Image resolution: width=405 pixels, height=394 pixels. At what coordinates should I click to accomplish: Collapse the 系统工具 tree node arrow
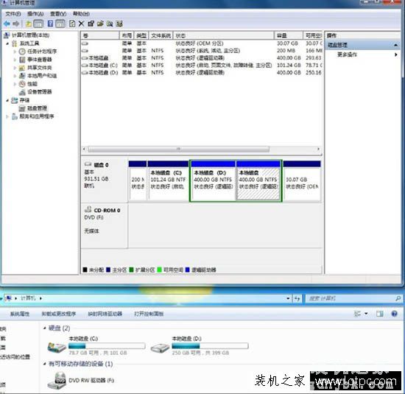tap(7, 43)
